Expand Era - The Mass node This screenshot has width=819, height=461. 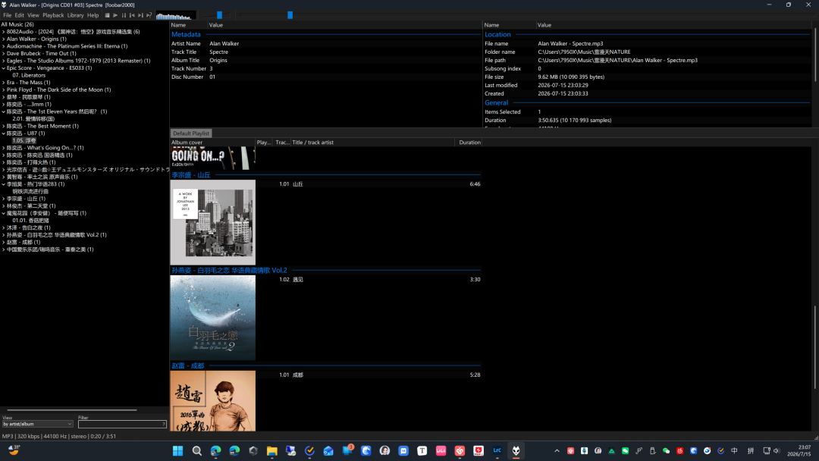[4, 83]
